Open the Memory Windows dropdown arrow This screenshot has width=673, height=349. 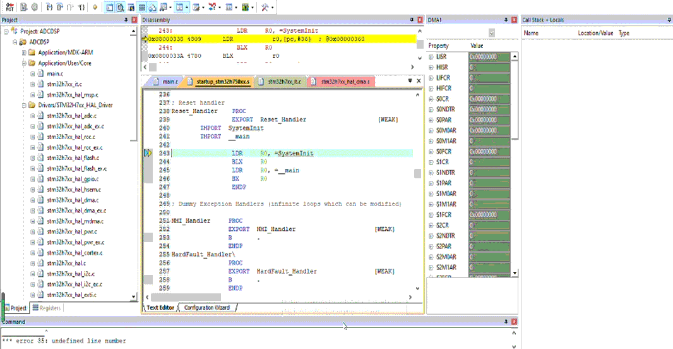click(187, 7)
